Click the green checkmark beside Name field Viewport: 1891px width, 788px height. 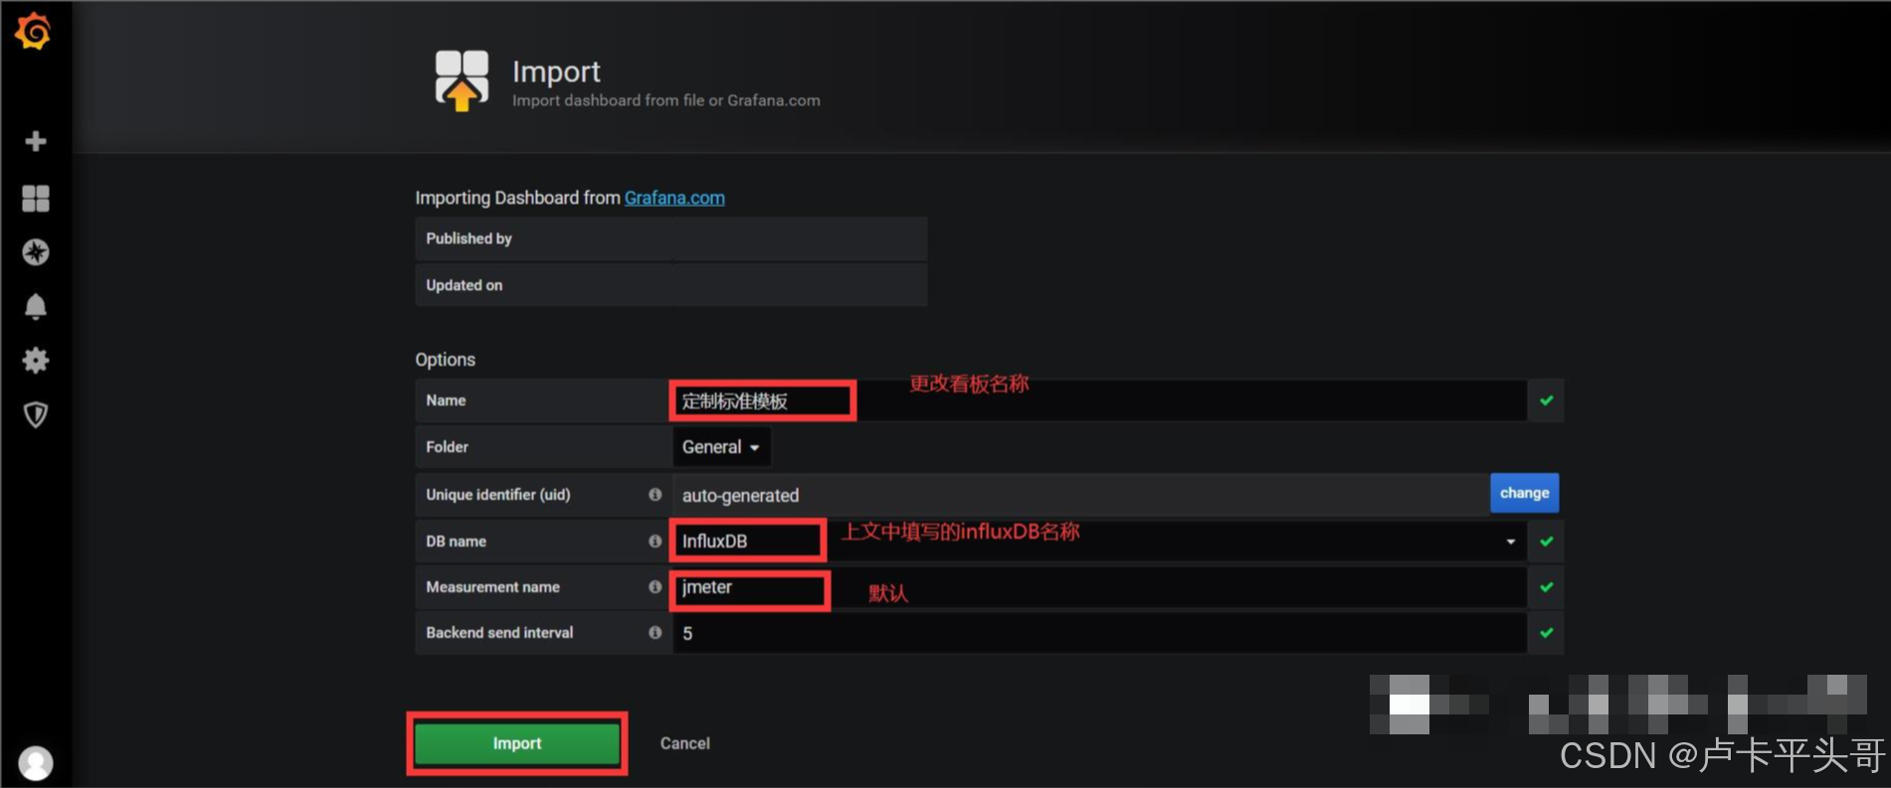tap(1546, 400)
